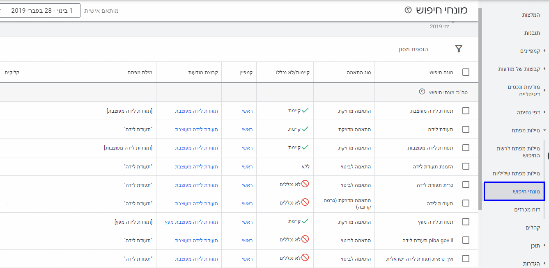The image size is (549, 268).
Task: Open the ראשי campaign link in the הזמנת תעודת לידה row
Action: [247, 166]
